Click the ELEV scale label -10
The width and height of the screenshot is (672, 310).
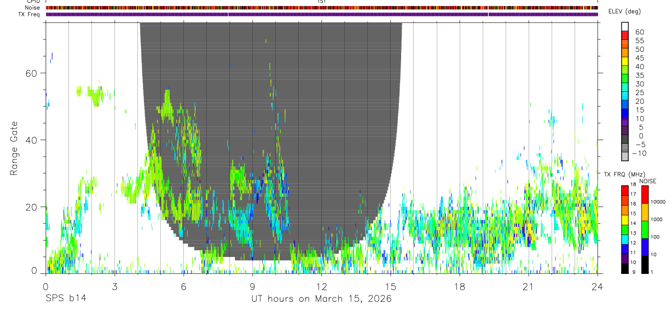point(639,153)
